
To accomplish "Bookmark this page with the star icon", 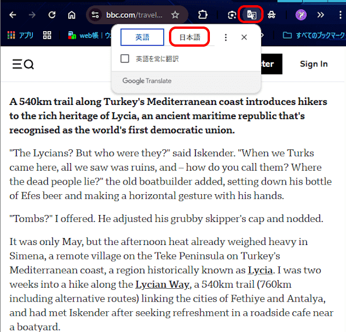I will pos(175,14).
